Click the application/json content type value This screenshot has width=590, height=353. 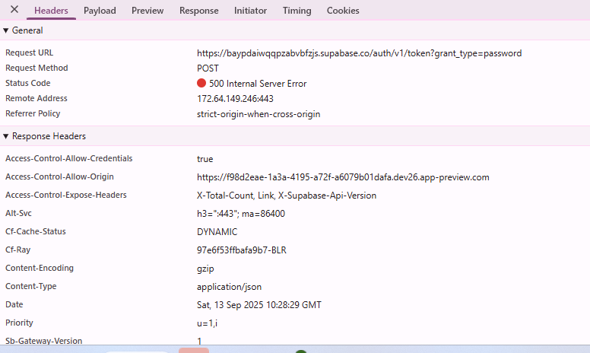pos(229,287)
